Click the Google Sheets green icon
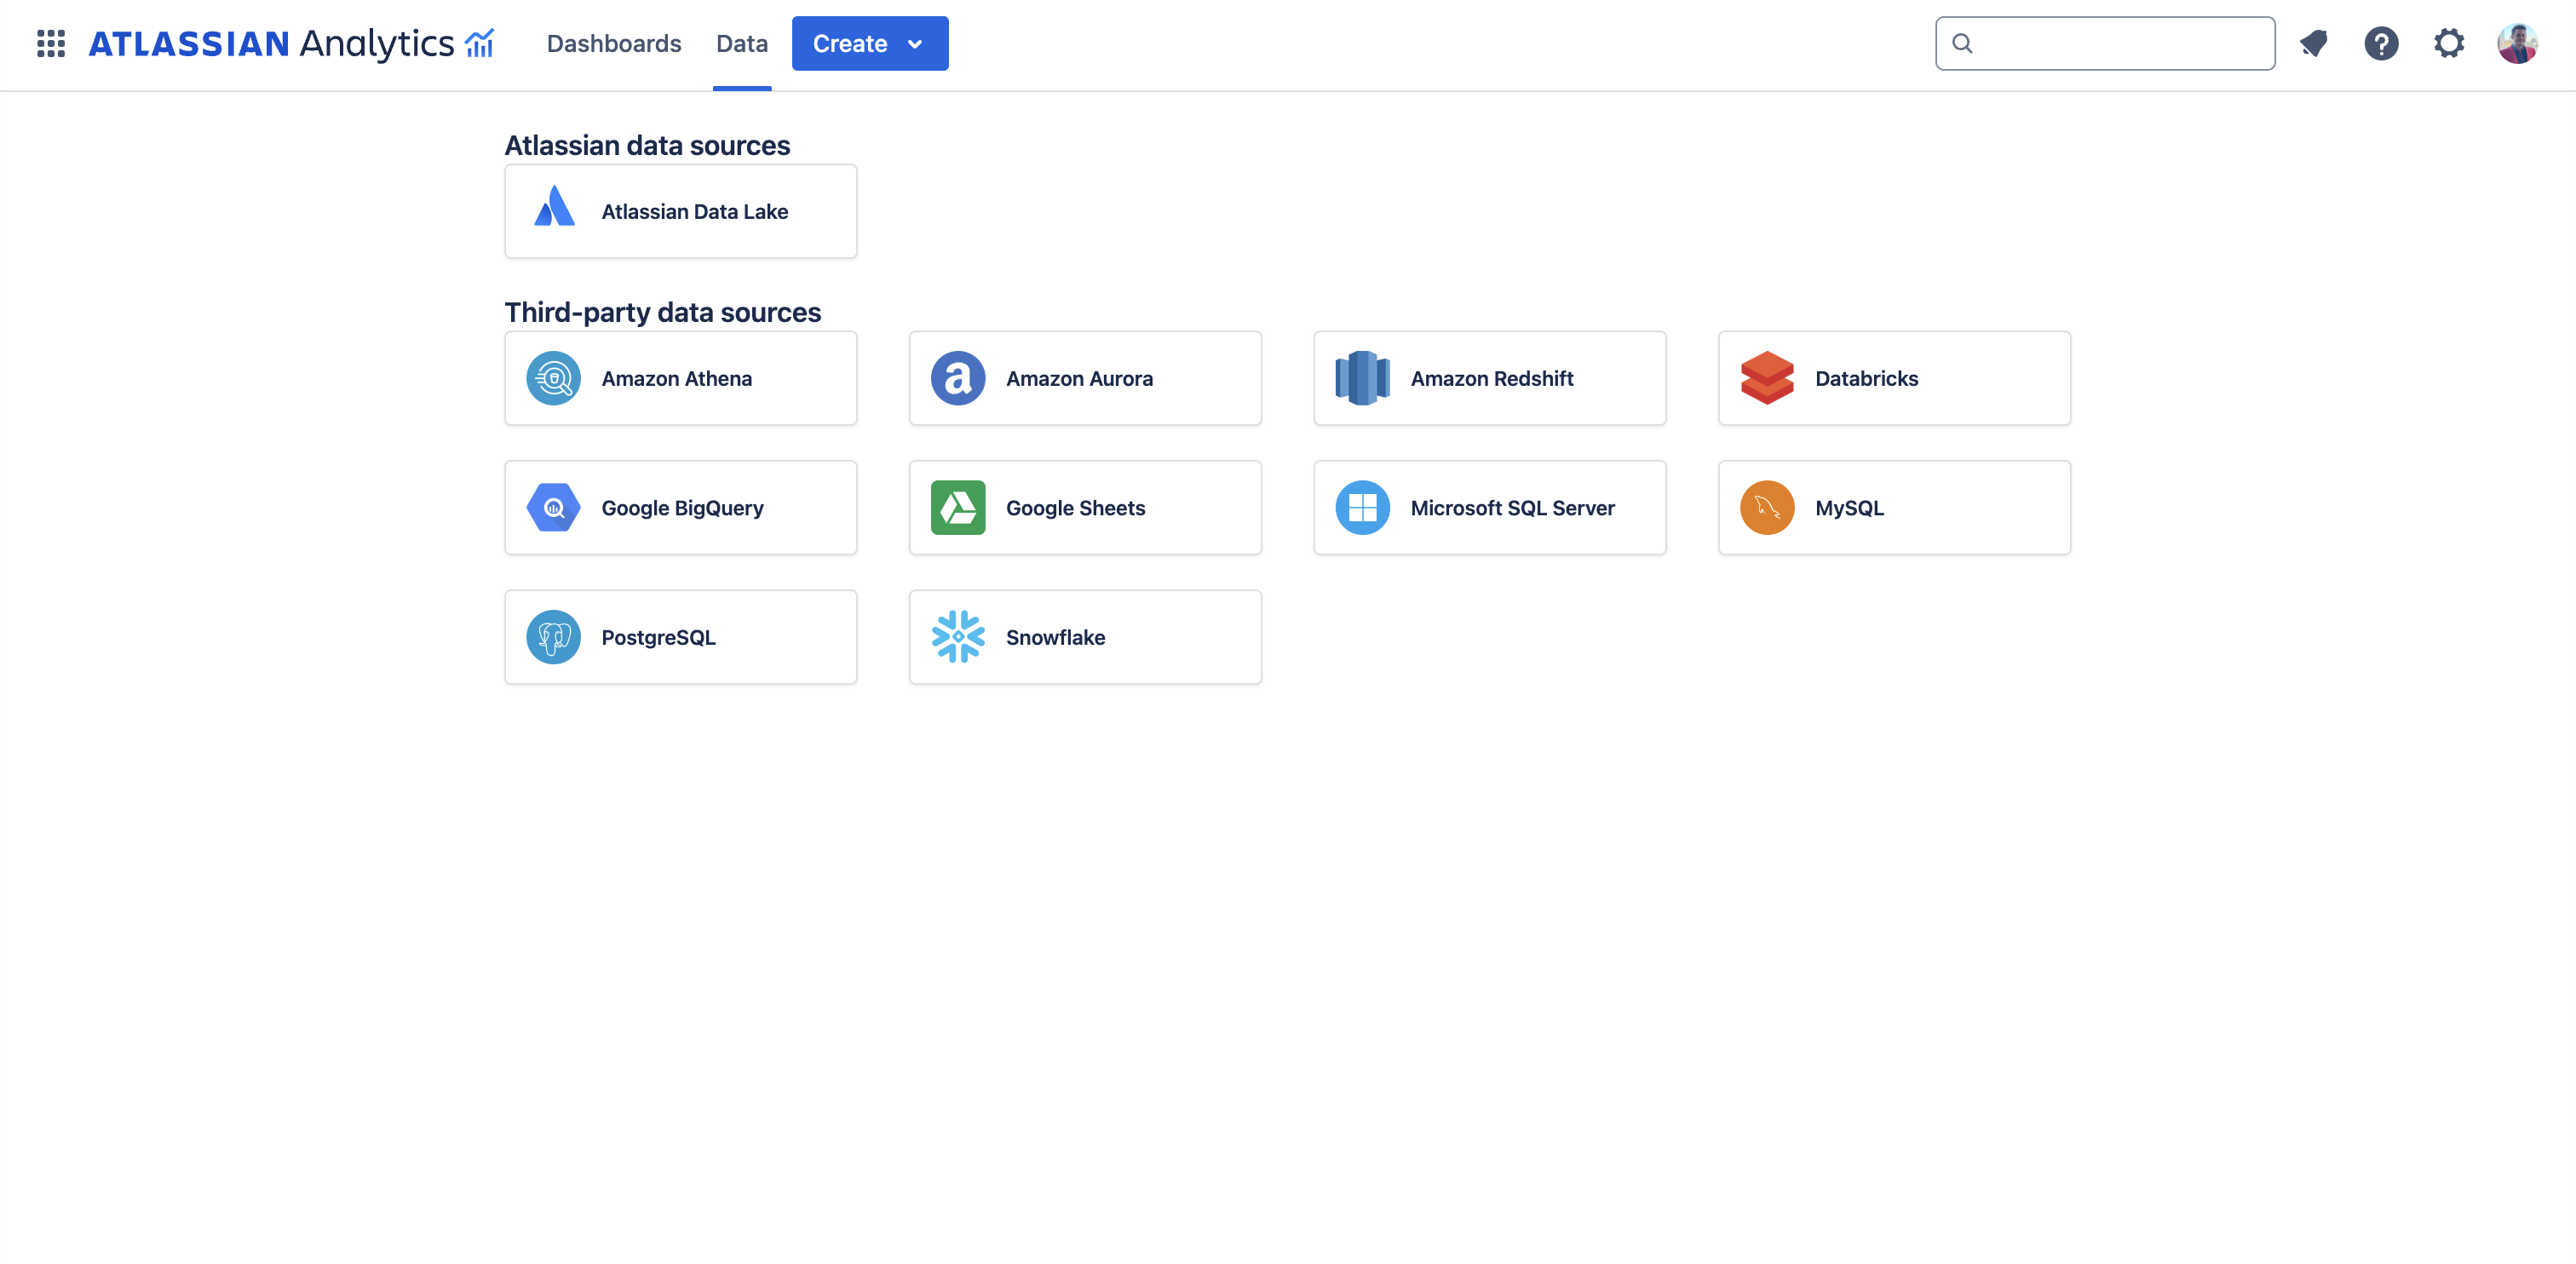The height and width of the screenshot is (1264, 2576). [958, 508]
